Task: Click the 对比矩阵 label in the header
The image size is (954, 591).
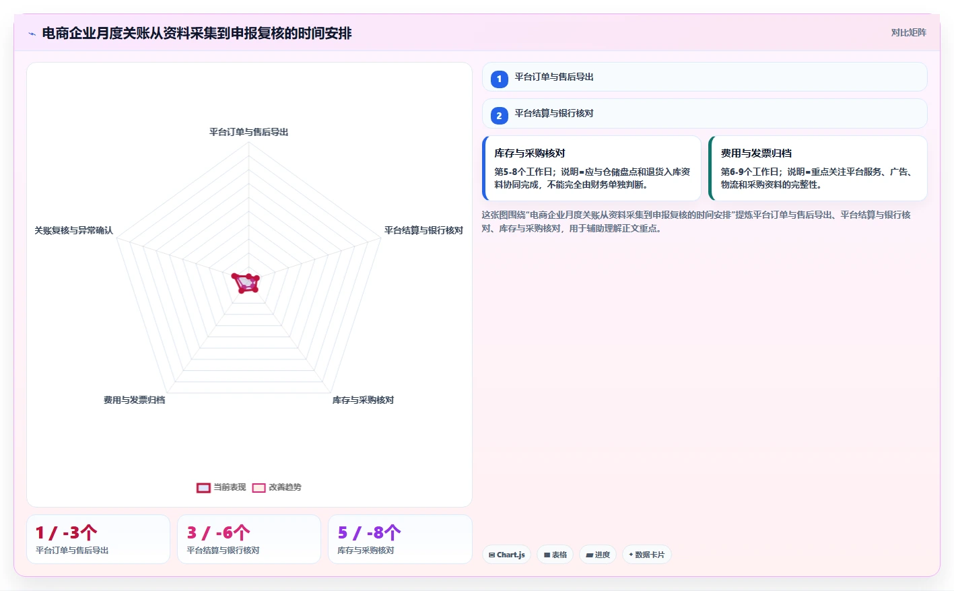Action: (x=908, y=32)
